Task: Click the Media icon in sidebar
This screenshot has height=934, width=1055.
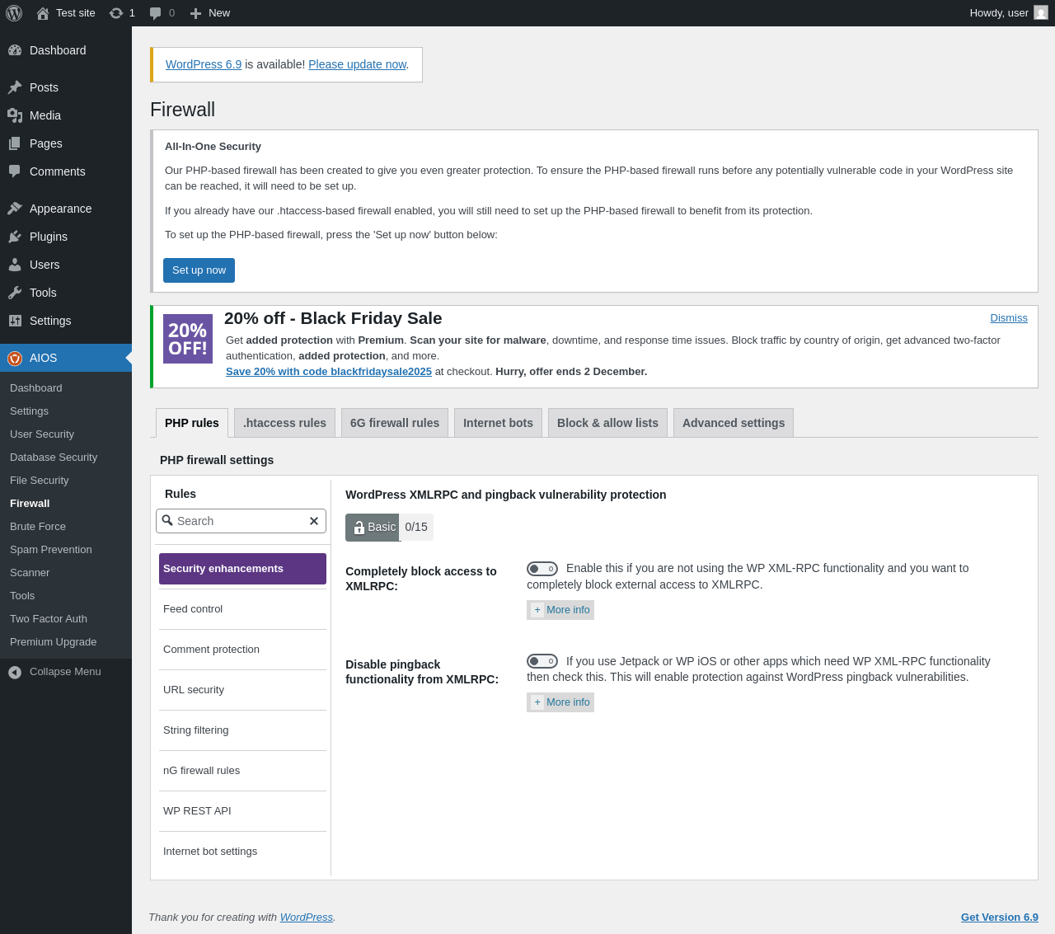Action: 15,115
